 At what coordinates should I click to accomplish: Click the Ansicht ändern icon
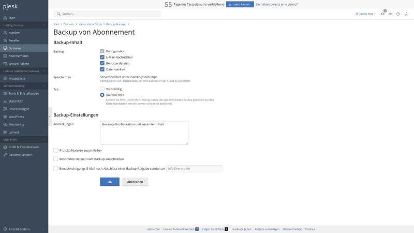click(x=5, y=229)
